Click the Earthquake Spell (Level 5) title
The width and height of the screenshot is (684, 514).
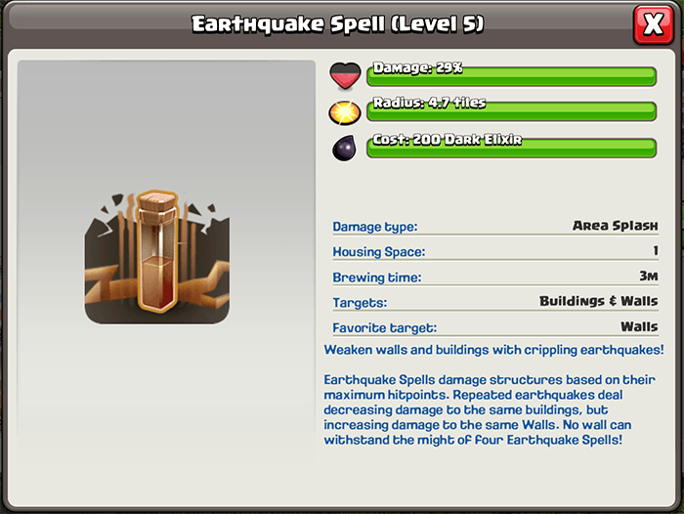tap(338, 23)
